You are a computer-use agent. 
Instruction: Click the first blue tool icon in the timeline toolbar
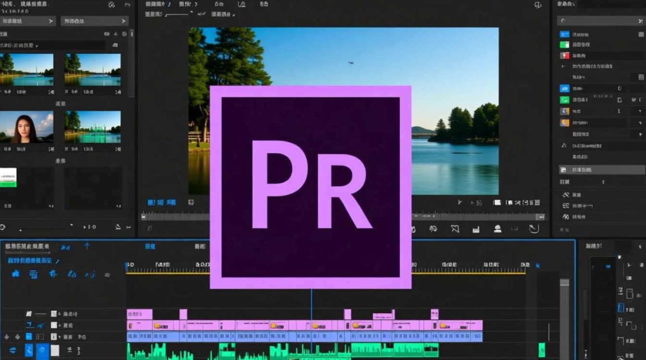15,274
